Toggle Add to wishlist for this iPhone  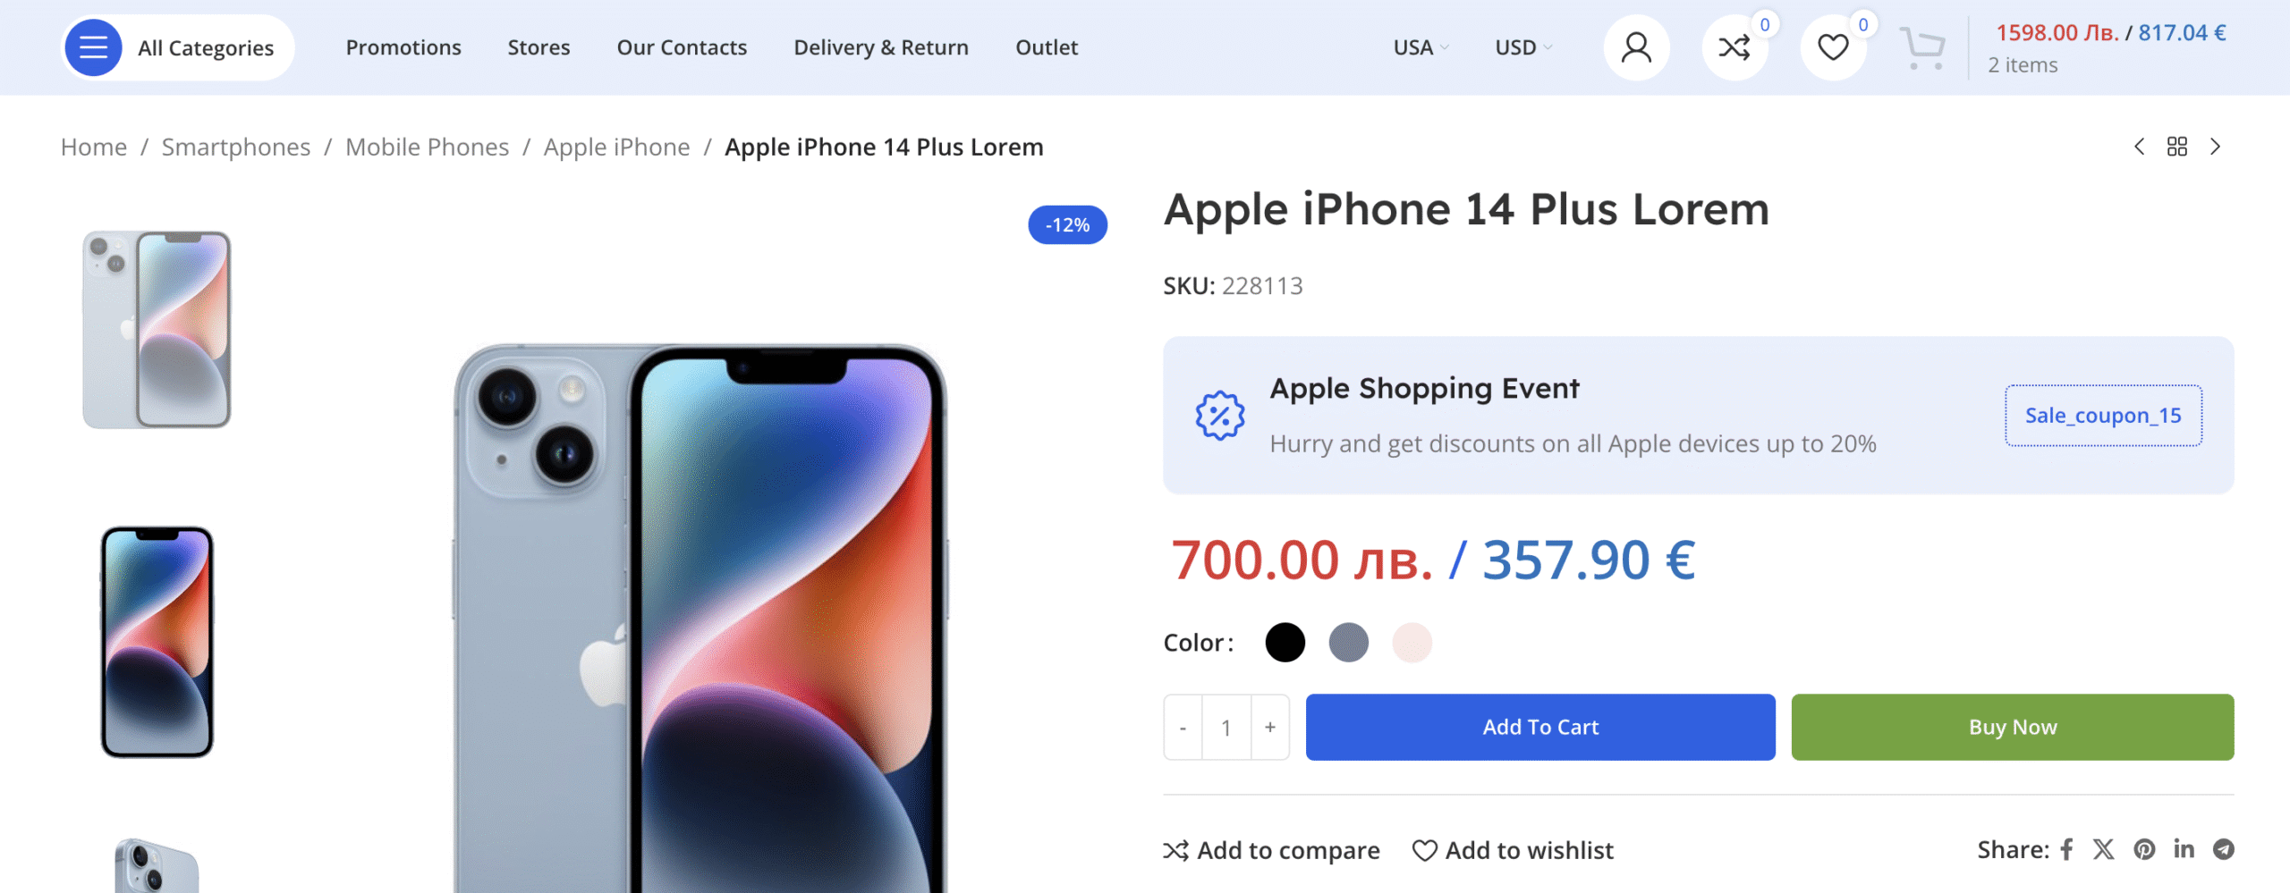pyautogui.click(x=1513, y=850)
